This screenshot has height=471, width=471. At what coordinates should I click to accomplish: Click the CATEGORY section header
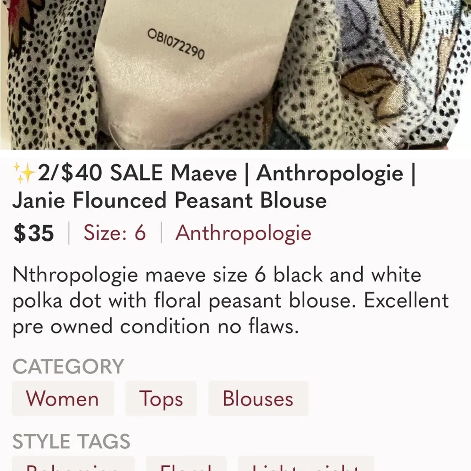coord(68,366)
